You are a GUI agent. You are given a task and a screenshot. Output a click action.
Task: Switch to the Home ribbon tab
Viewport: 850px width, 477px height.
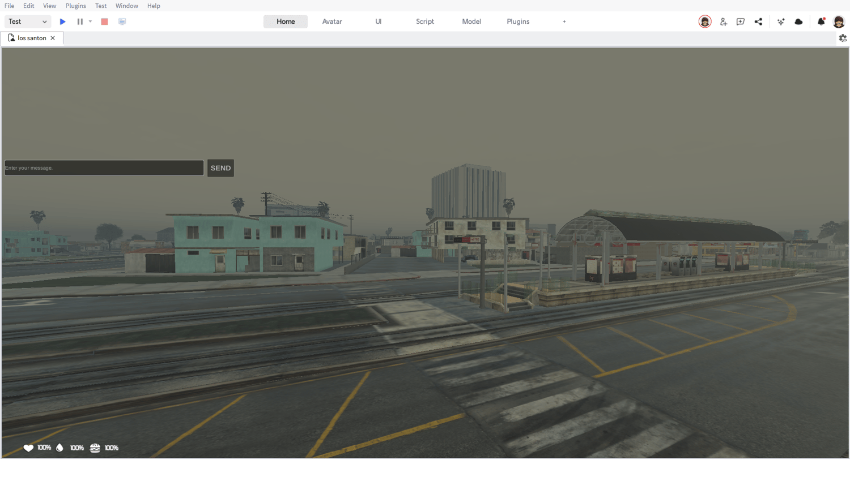pos(286,22)
